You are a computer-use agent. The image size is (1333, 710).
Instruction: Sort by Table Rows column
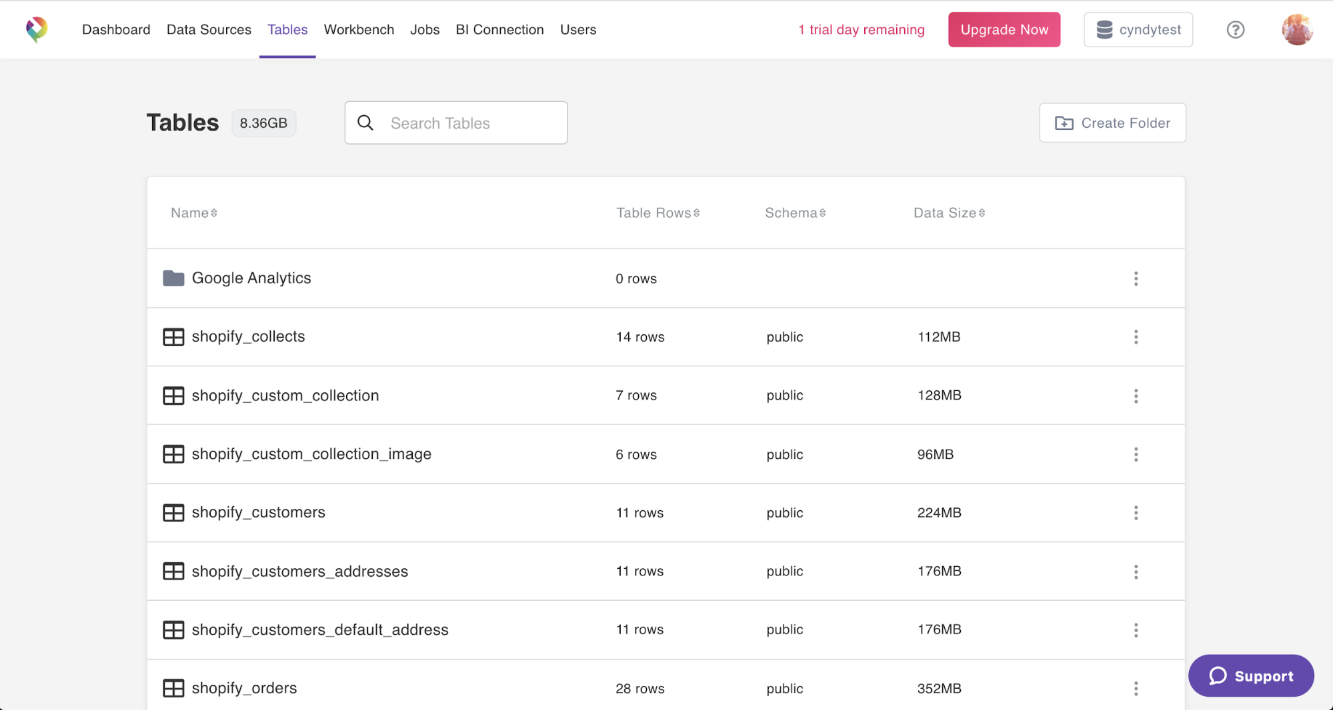pos(657,213)
